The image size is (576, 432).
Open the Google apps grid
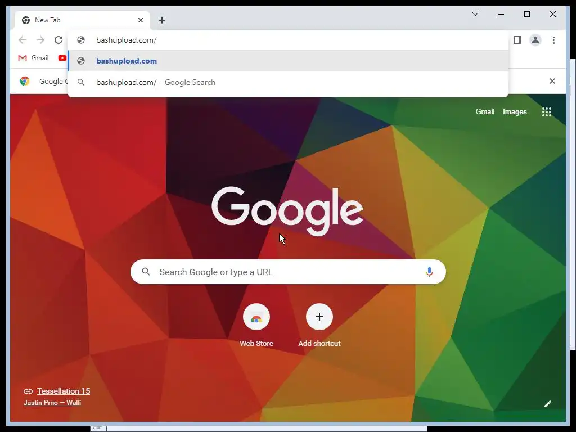pos(547,112)
